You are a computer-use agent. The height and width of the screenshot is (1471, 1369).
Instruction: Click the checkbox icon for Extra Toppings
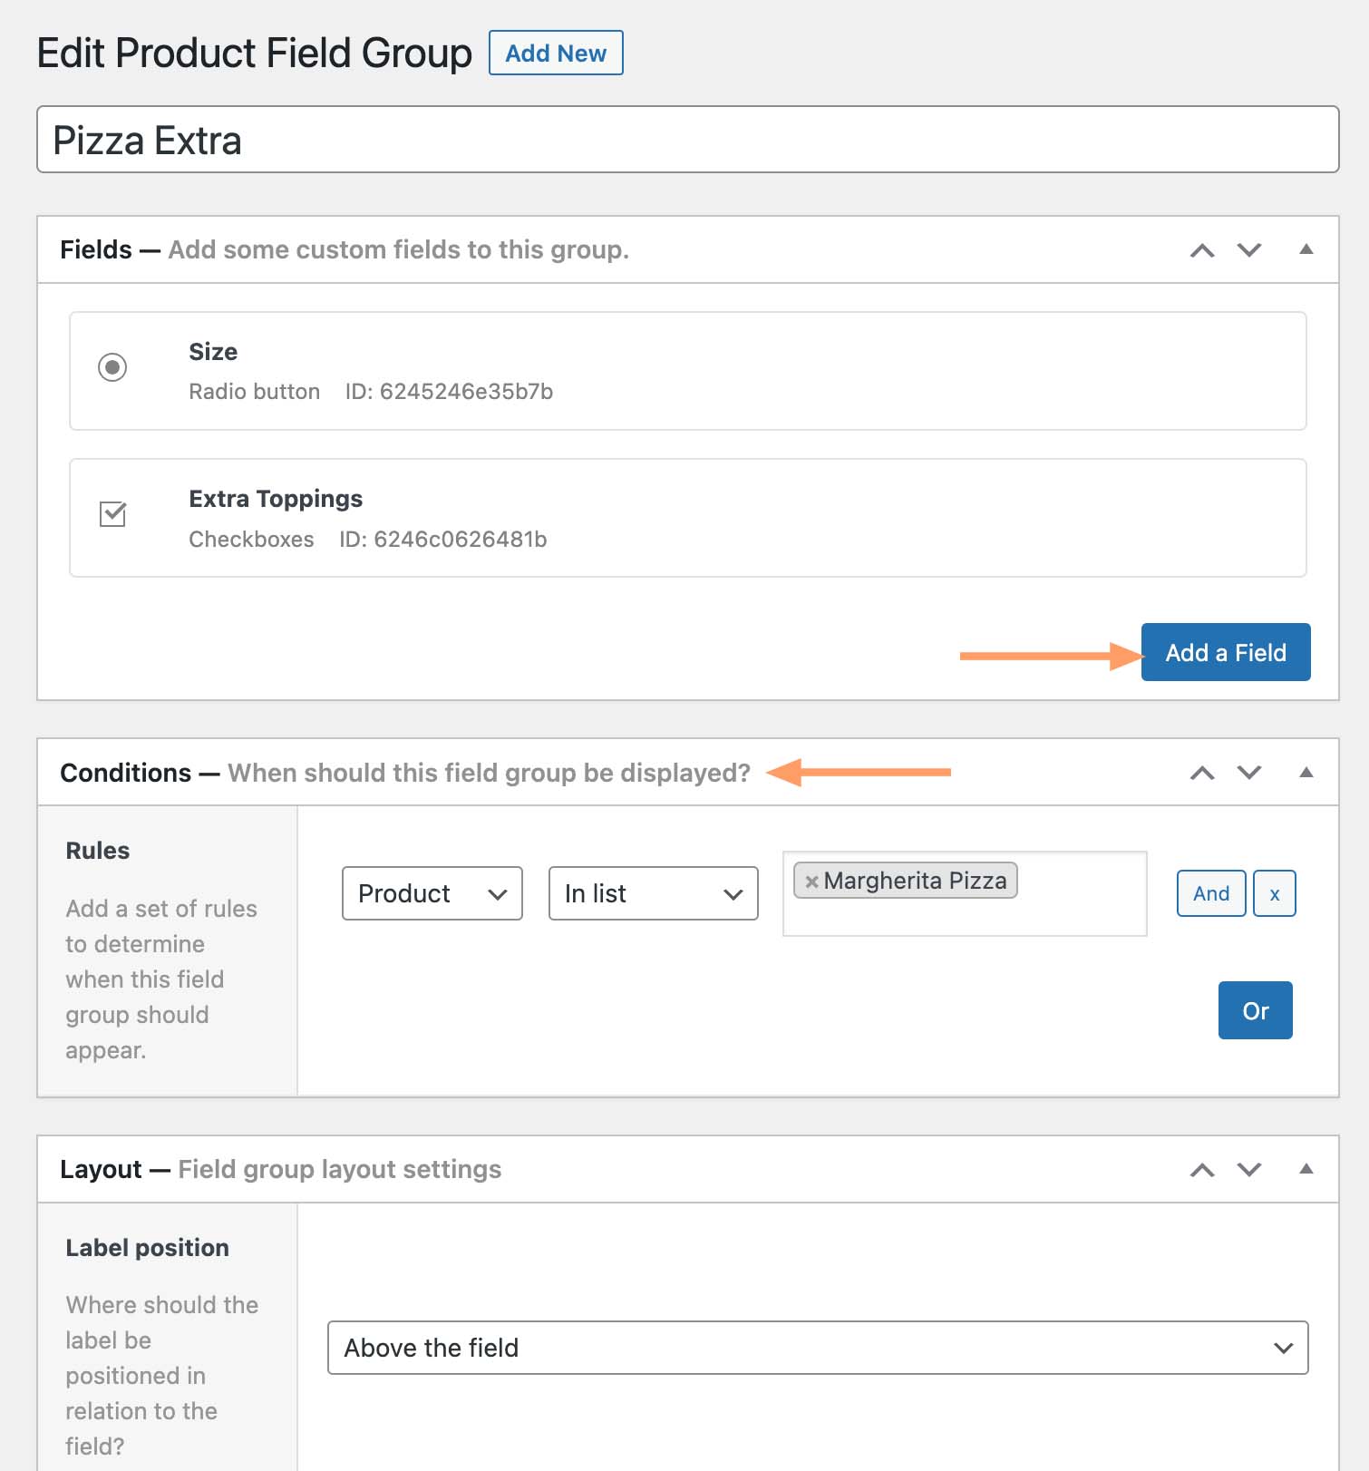coord(112,514)
